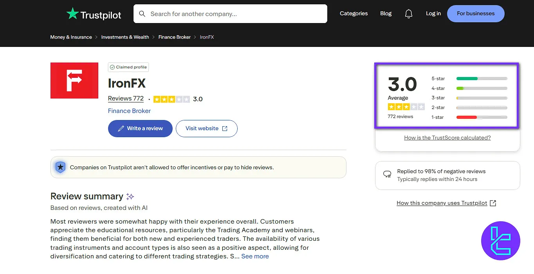Open notifications via the bell icon
This screenshot has width=534, height=274.
click(408, 13)
